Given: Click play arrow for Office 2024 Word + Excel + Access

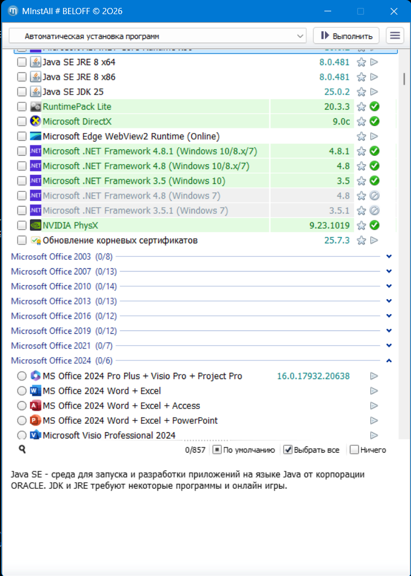Looking at the screenshot, I should click(374, 406).
